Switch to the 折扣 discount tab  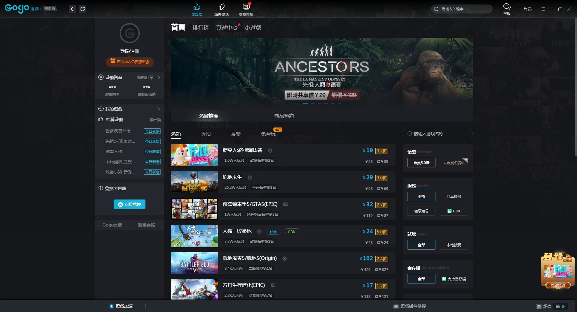click(x=206, y=134)
